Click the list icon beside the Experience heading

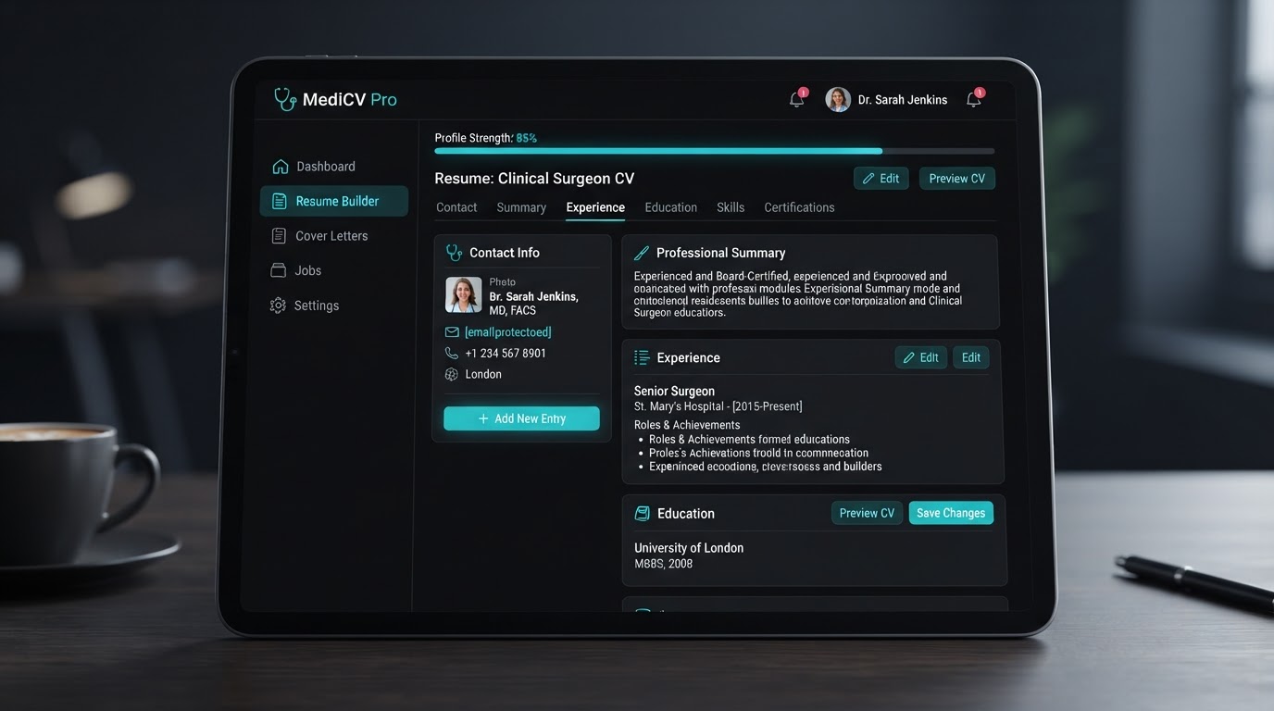(x=642, y=357)
